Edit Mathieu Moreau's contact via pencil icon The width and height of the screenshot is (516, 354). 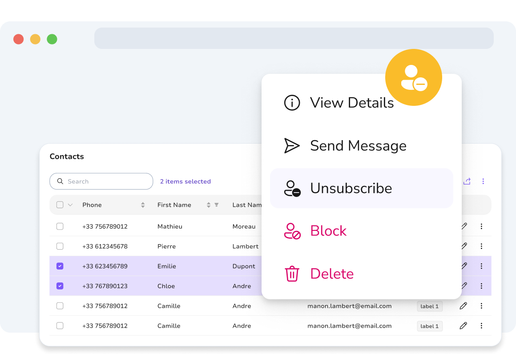(464, 226)
